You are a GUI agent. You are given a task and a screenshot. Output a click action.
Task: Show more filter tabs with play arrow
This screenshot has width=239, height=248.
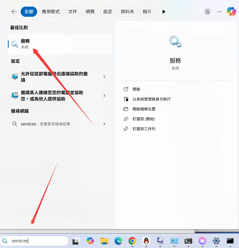click(x=164, y=12)
